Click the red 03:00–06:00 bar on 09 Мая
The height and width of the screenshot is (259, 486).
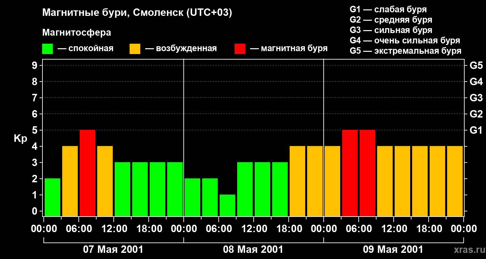point(350,173)
